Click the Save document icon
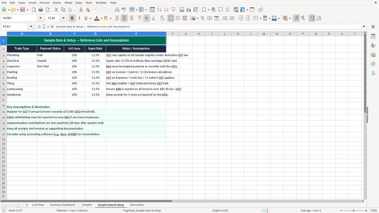The image size is (379, 213). [22, 10]
